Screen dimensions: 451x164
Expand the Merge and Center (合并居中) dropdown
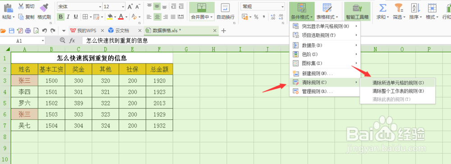212,17
